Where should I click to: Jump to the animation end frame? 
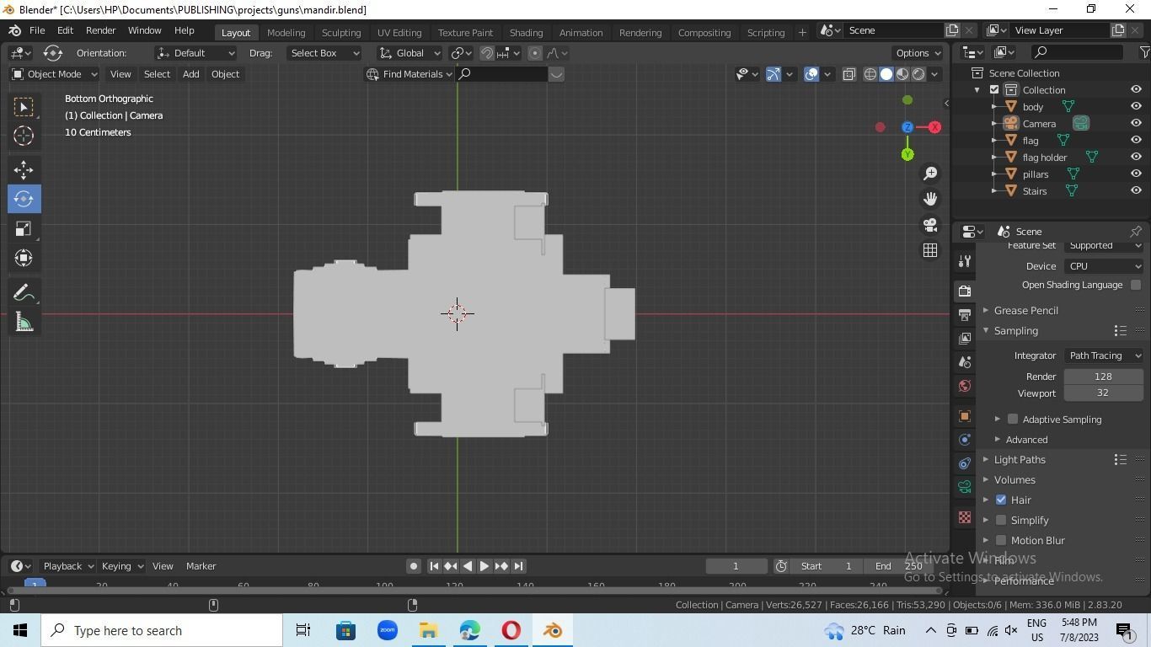tap(518, 566)
